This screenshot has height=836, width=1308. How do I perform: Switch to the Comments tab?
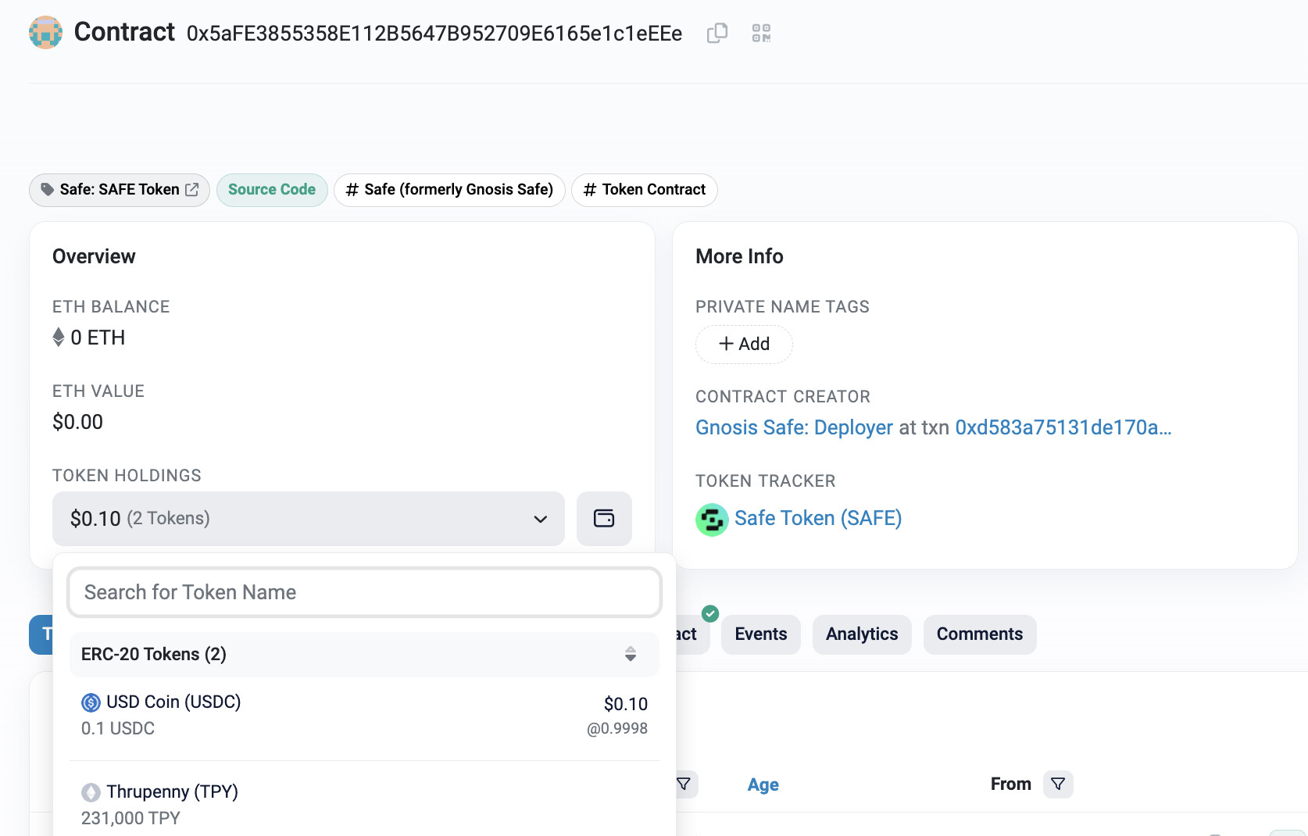pos(980,634)
